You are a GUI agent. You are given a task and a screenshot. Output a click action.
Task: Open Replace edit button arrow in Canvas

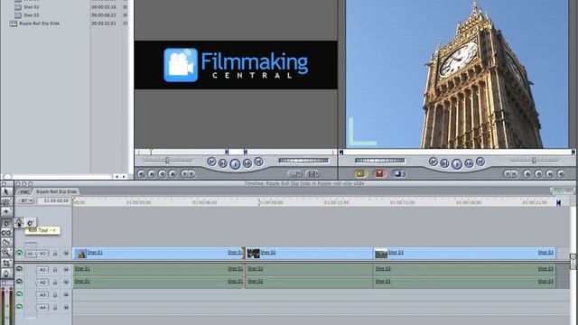coord(404,173)
